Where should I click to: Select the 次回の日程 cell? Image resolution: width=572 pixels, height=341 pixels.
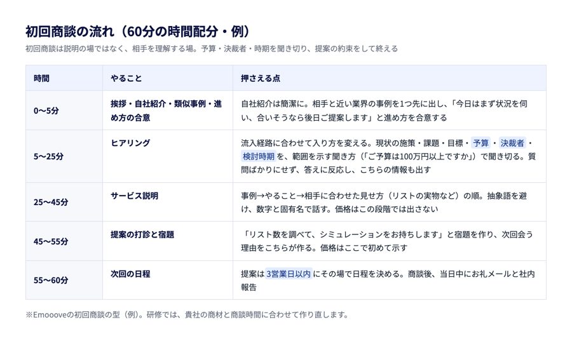tap(168, 280)
